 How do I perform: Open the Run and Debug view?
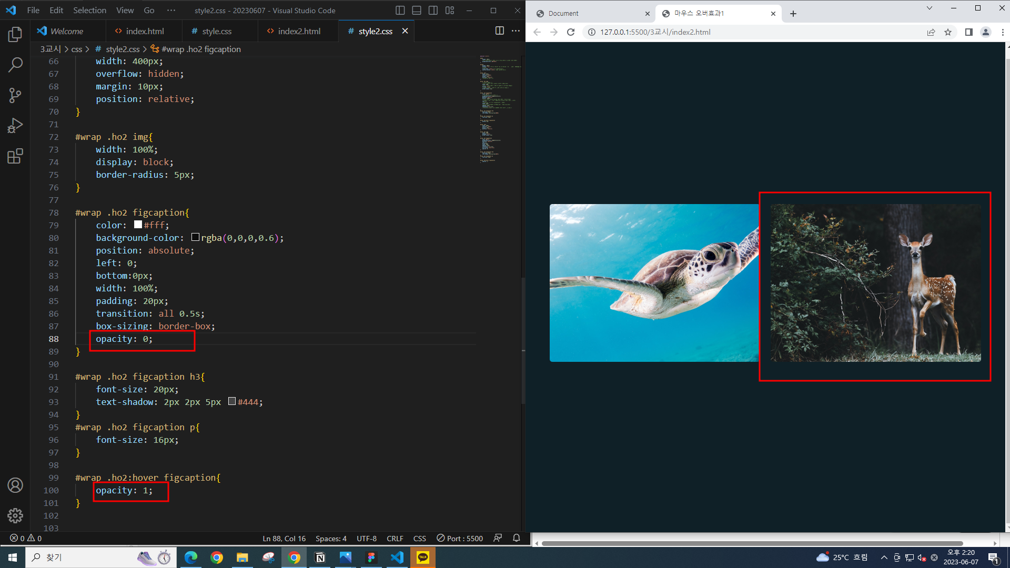point(15,126)
